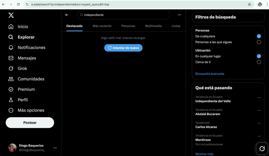The height and width of the screenshot is (156, 269).
Task: Click @DiegoBaquerizo_ handle text
Action: coord(32,150)
